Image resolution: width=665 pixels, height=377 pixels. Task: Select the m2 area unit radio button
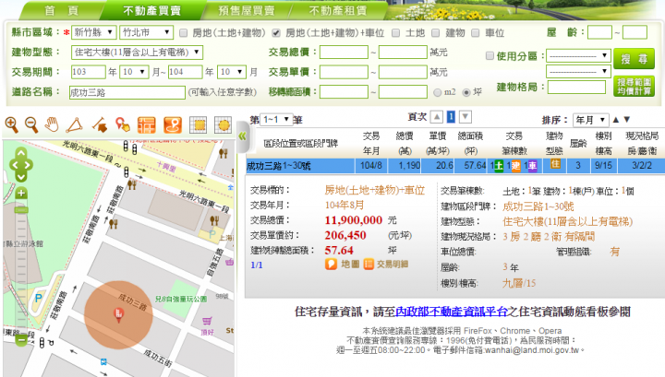438,92
